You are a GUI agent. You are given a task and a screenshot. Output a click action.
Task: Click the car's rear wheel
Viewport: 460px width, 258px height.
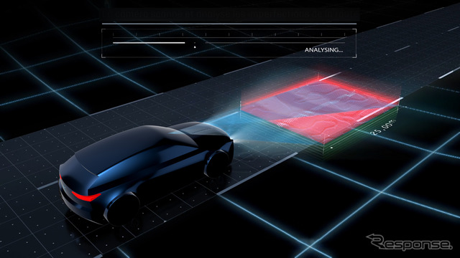(x=123, y=209)
